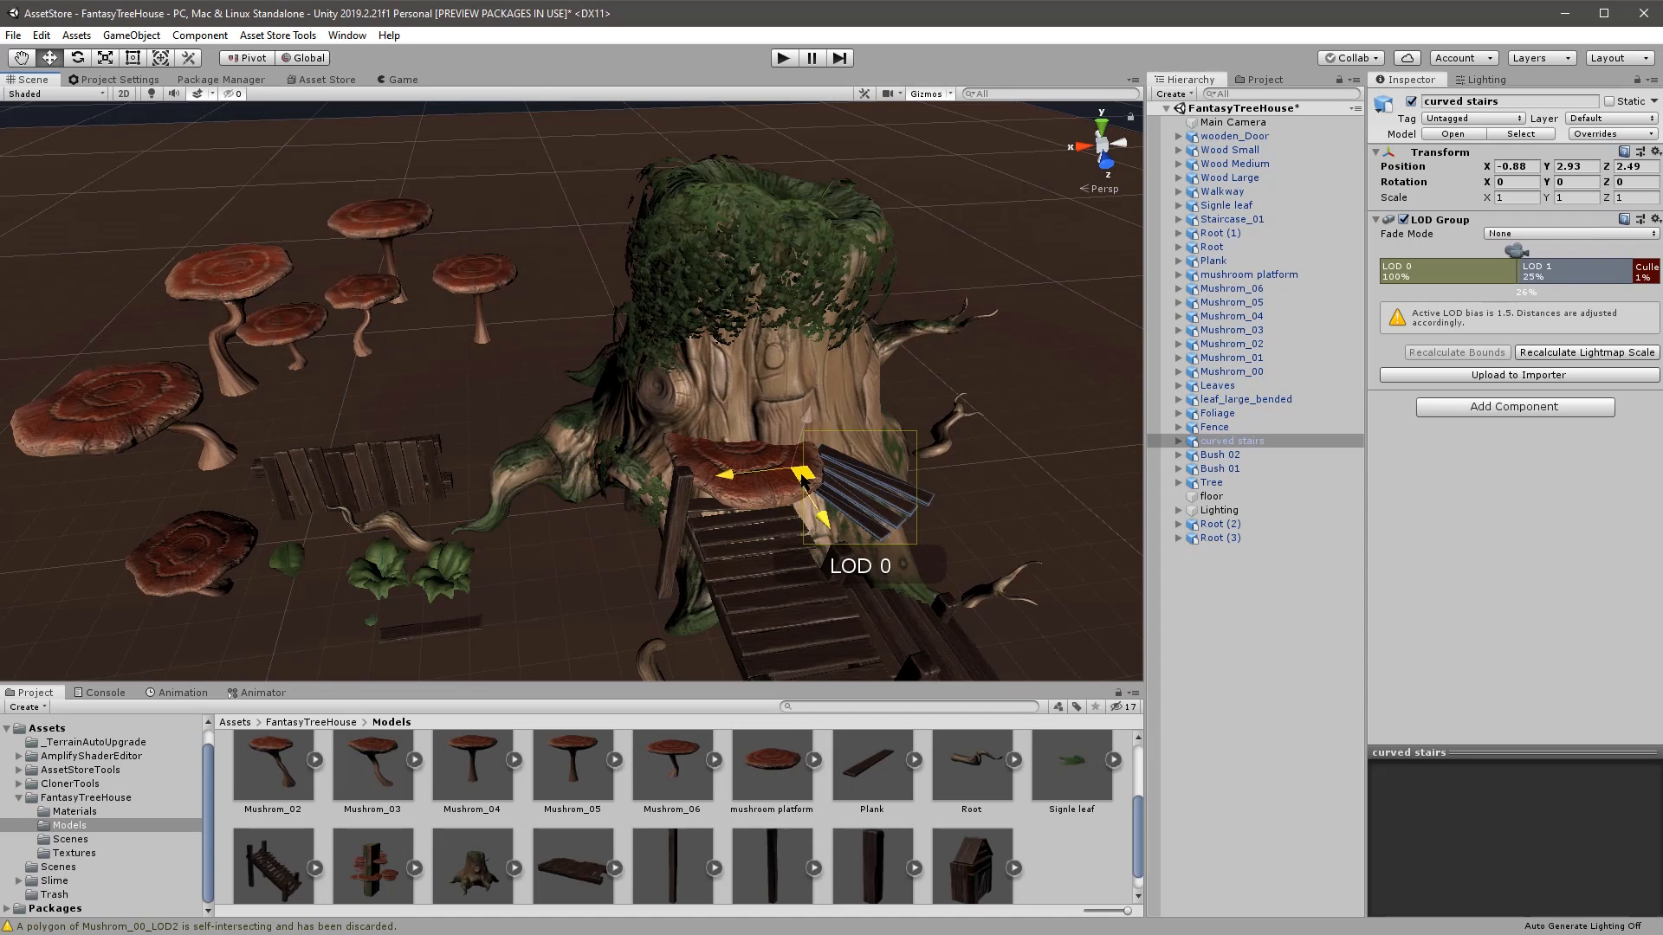Click Position X value field
This screenshot has height=935, width=1663.
point(1517,166)
